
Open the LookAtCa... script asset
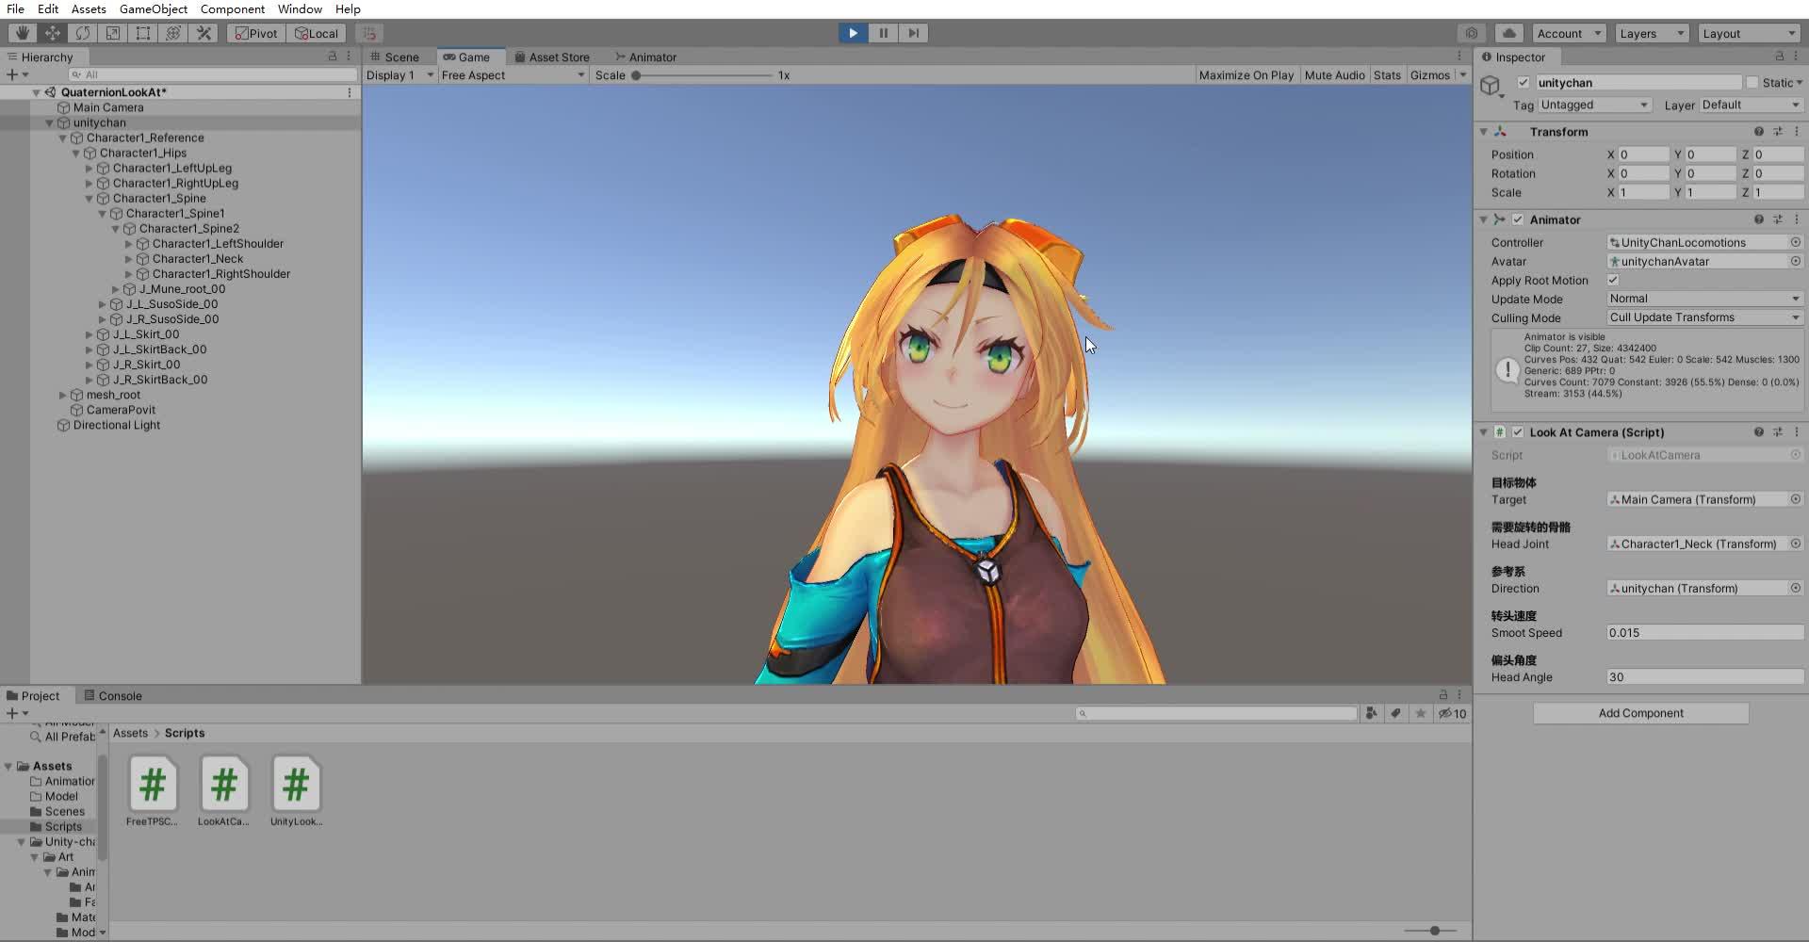coord(223,791)
